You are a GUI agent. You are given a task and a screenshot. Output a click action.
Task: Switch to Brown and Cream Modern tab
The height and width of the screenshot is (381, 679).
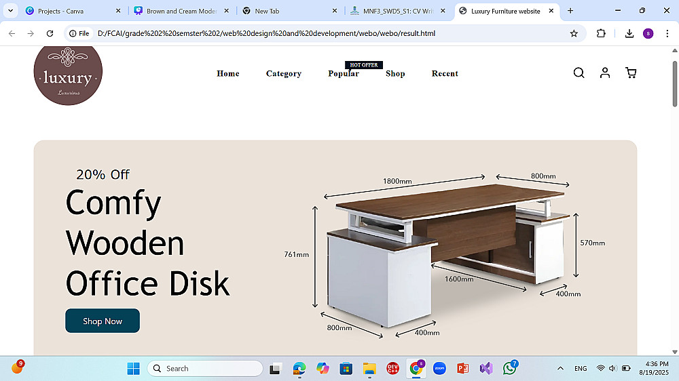[181, 11]
